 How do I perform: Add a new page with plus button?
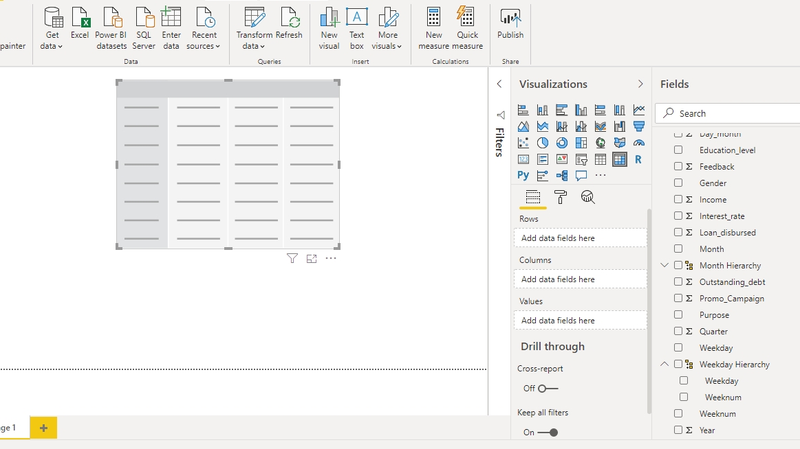(x=43, y=428)
